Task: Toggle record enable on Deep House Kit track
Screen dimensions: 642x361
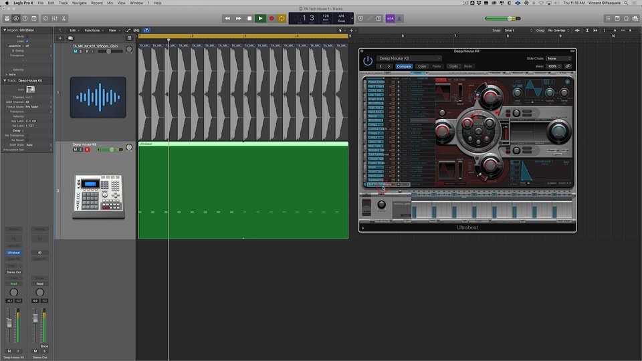Action: pyautogui.click(x=87, y=150)
